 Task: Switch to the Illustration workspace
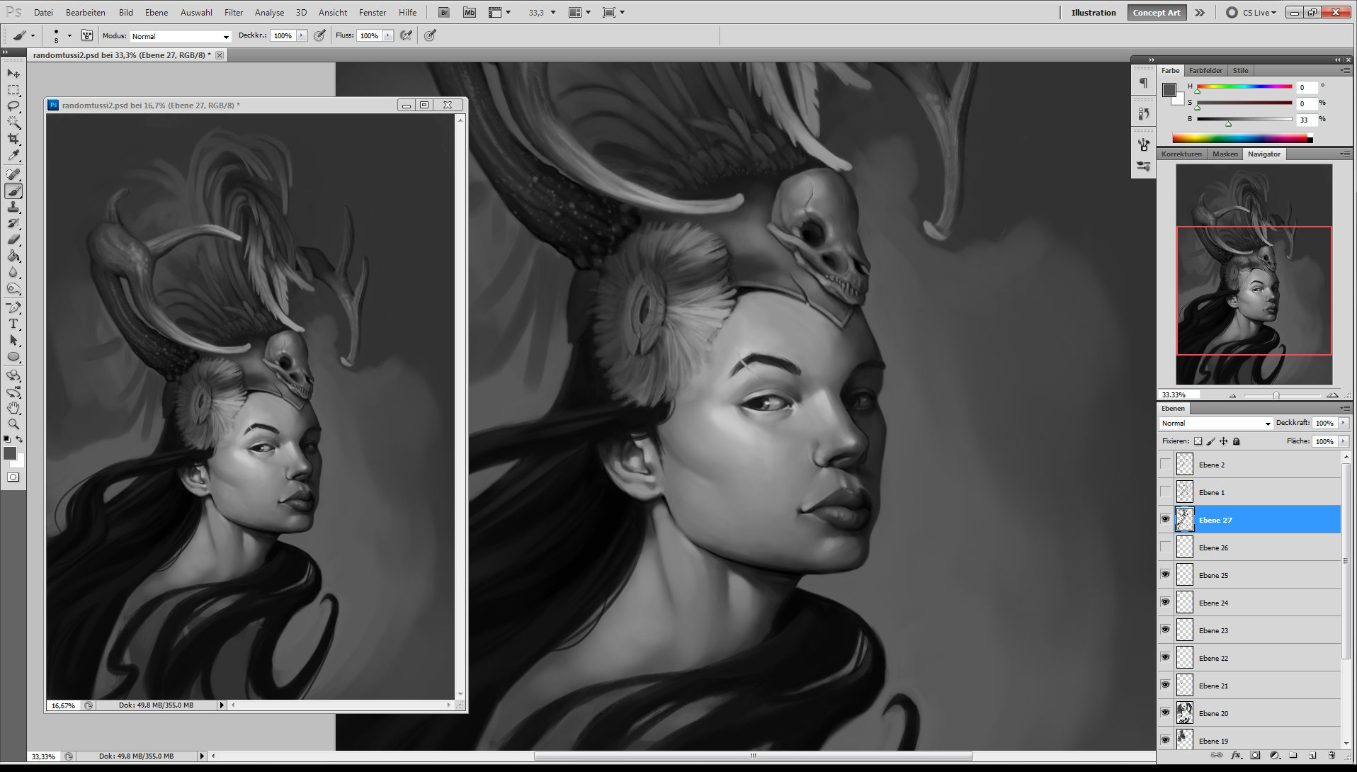pos(1094,12)
